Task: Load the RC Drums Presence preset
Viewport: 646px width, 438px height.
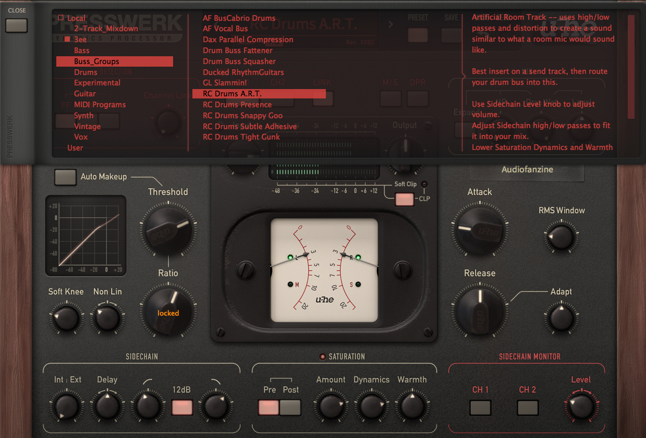Action: (x=237, y=105)
